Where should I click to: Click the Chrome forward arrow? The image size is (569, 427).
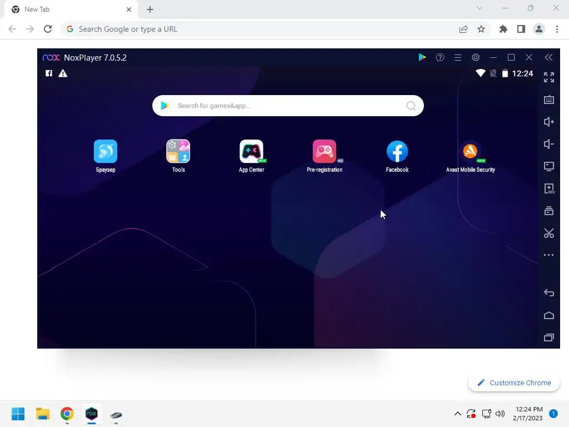pyautogui.click(x=30, y=29)
